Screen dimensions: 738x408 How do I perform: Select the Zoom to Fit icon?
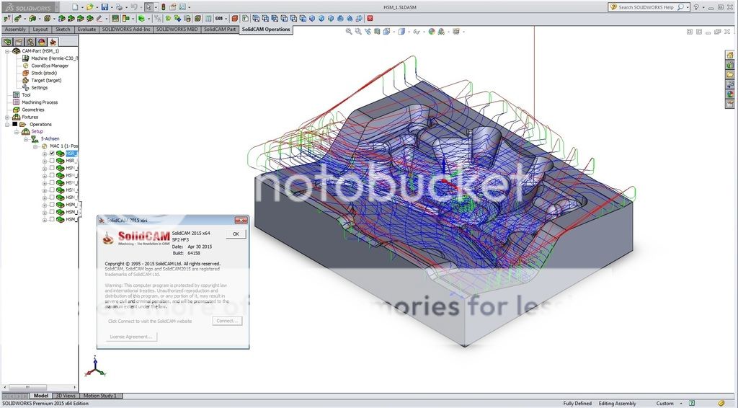pos(349,32)
